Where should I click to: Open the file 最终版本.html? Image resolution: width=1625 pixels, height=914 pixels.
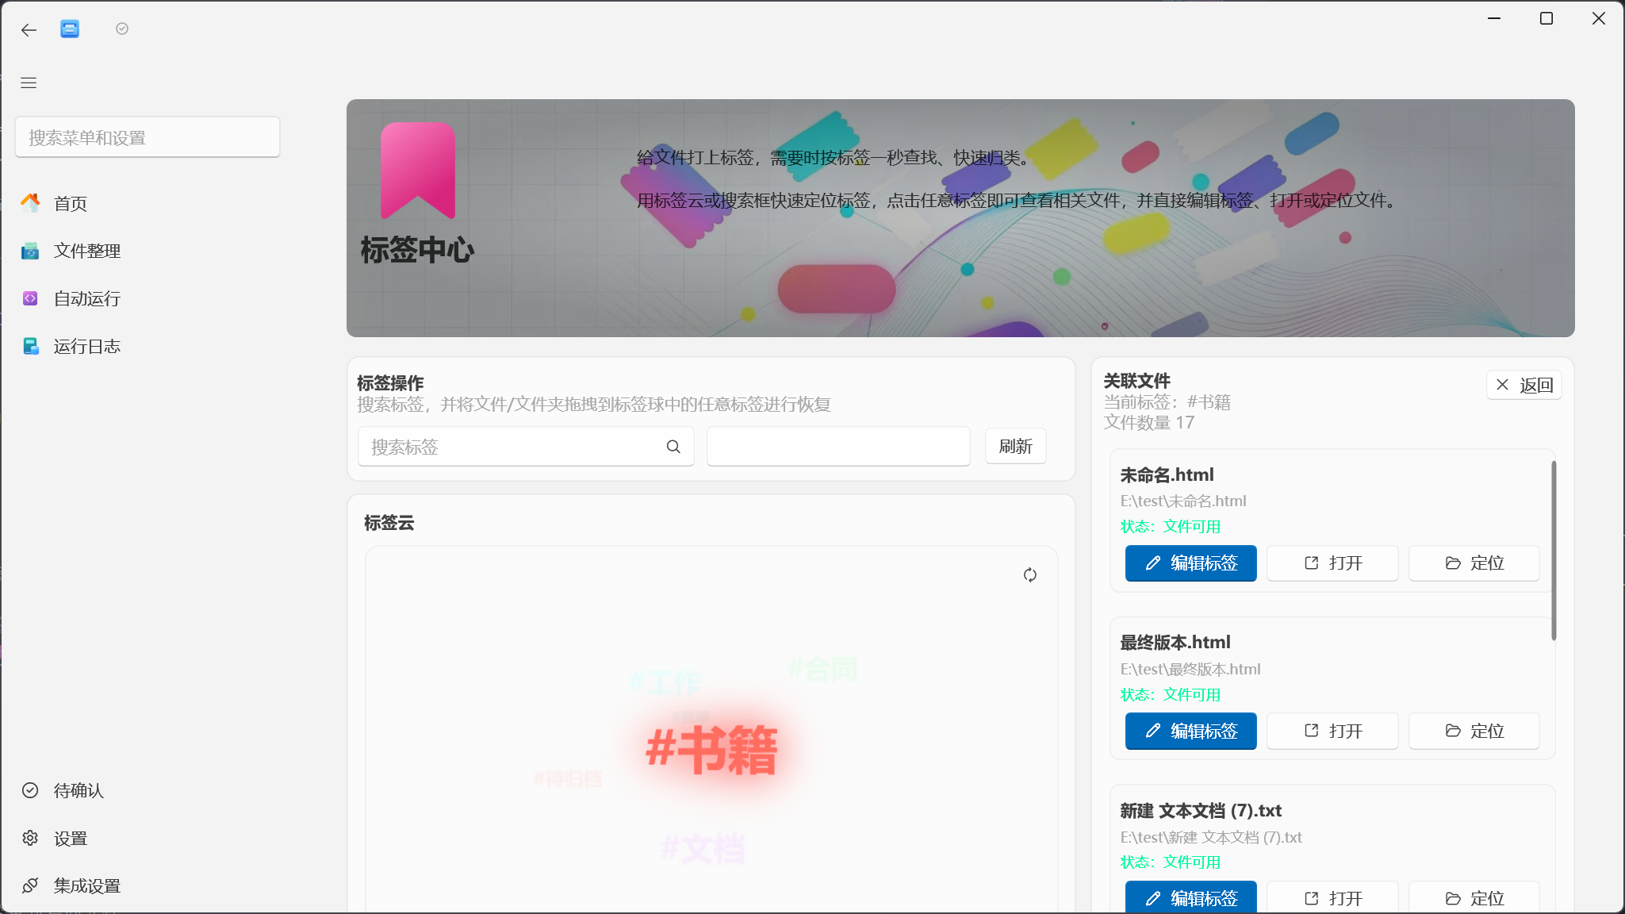coord(1332,731)
